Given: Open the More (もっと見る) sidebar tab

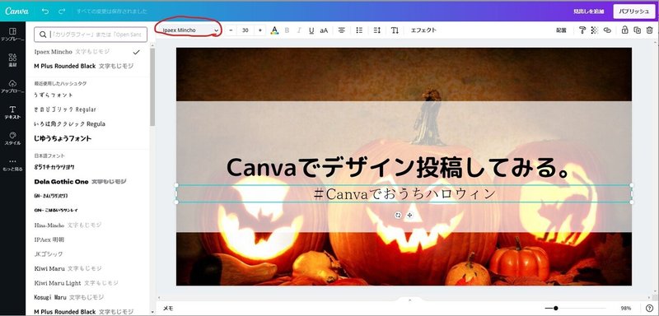Looking at the screenshot, I should 12,165.
